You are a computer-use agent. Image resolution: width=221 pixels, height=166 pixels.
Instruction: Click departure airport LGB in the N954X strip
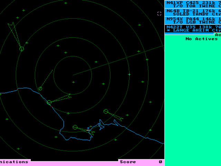tap(191, 22)
